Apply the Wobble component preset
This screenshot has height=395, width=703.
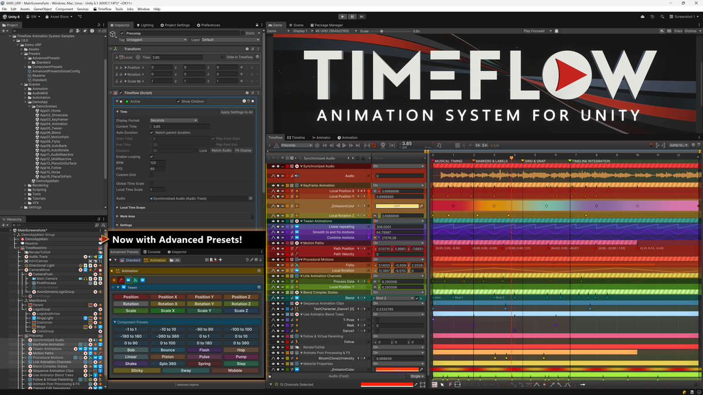click(235, 370)
